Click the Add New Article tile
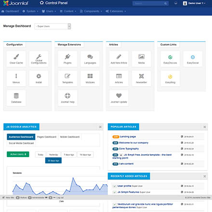212x212 pixels. coord(119,59)
